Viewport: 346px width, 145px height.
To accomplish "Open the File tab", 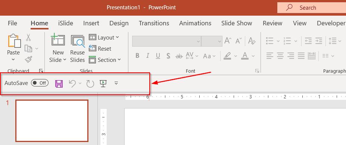I will point(12,23).
